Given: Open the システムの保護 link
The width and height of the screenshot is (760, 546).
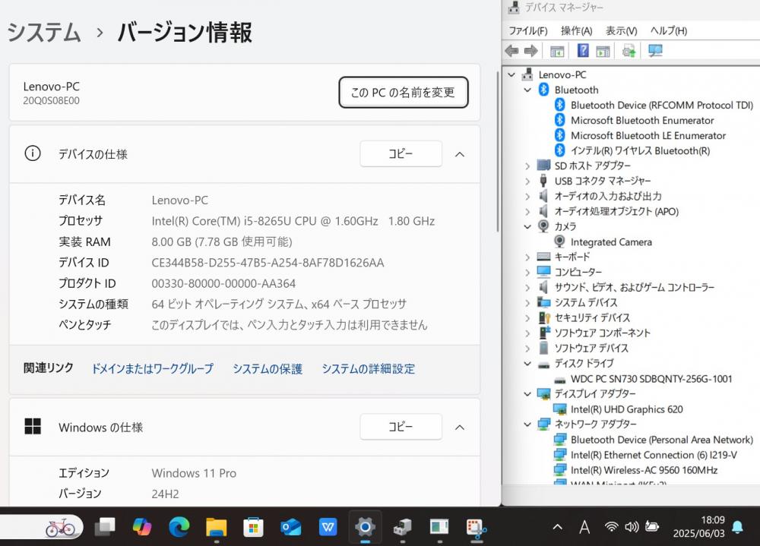Looking at the screenshot, I should [268, 369].
